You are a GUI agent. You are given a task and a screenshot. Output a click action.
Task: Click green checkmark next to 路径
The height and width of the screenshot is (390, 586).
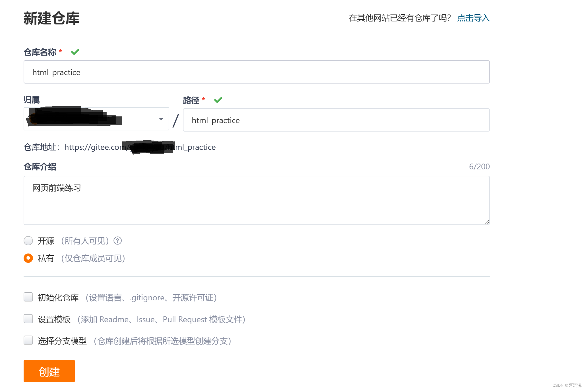click(x=218, y=100)
